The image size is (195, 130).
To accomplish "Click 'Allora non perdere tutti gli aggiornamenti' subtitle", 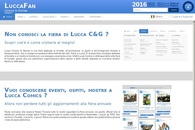I will click(x=58, y=104).
